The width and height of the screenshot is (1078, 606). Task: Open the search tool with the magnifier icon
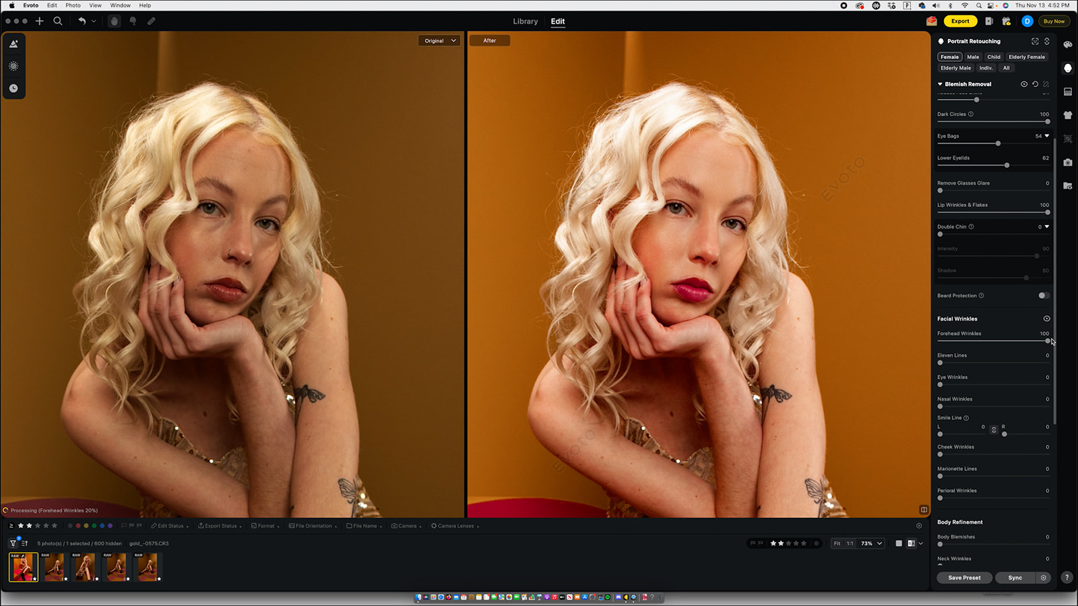[58, 21]
